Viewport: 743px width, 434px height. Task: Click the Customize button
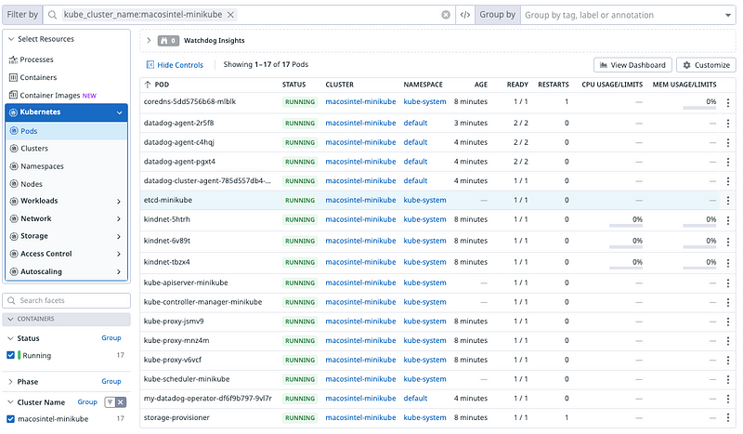coord(706,65)
